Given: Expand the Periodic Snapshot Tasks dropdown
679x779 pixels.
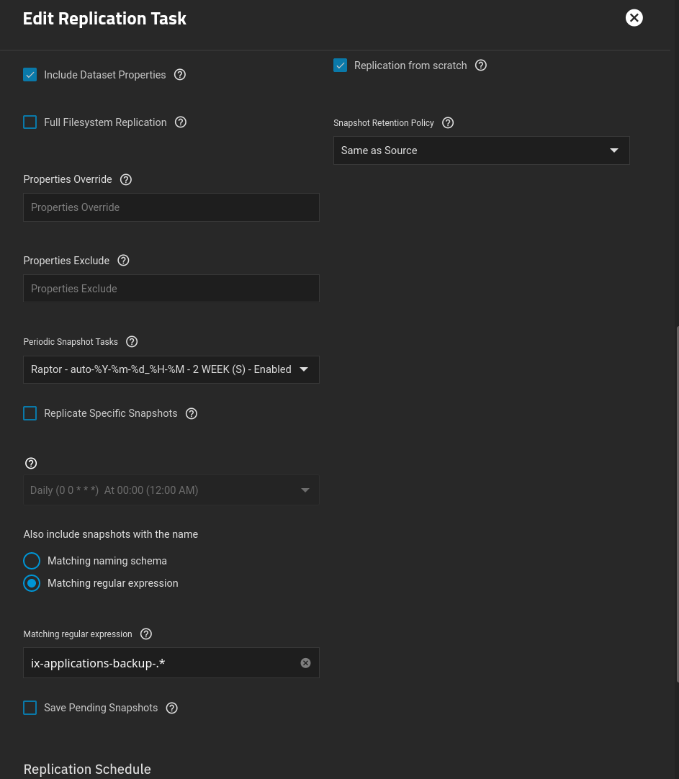Looking at the screenshot, I should pyautogui.click(x=171, y=369).
